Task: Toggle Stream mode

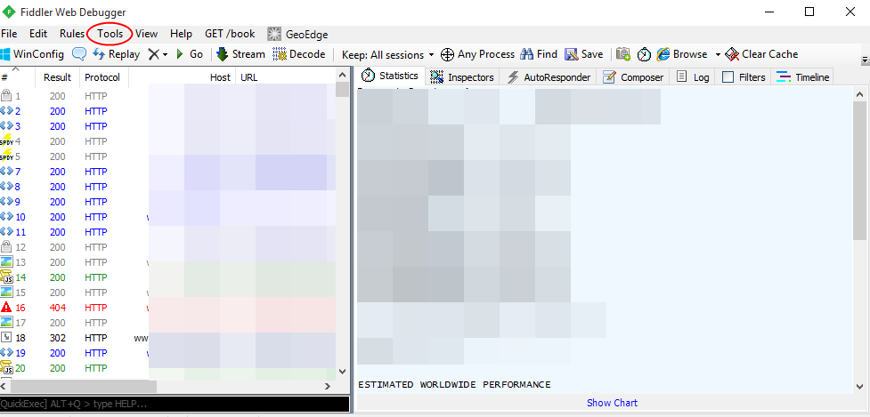Action: pos(240,54)
